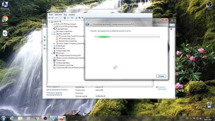
Task: Click the Back arrow in Device Manager toolbar
Action: click(x=49, y=18)
